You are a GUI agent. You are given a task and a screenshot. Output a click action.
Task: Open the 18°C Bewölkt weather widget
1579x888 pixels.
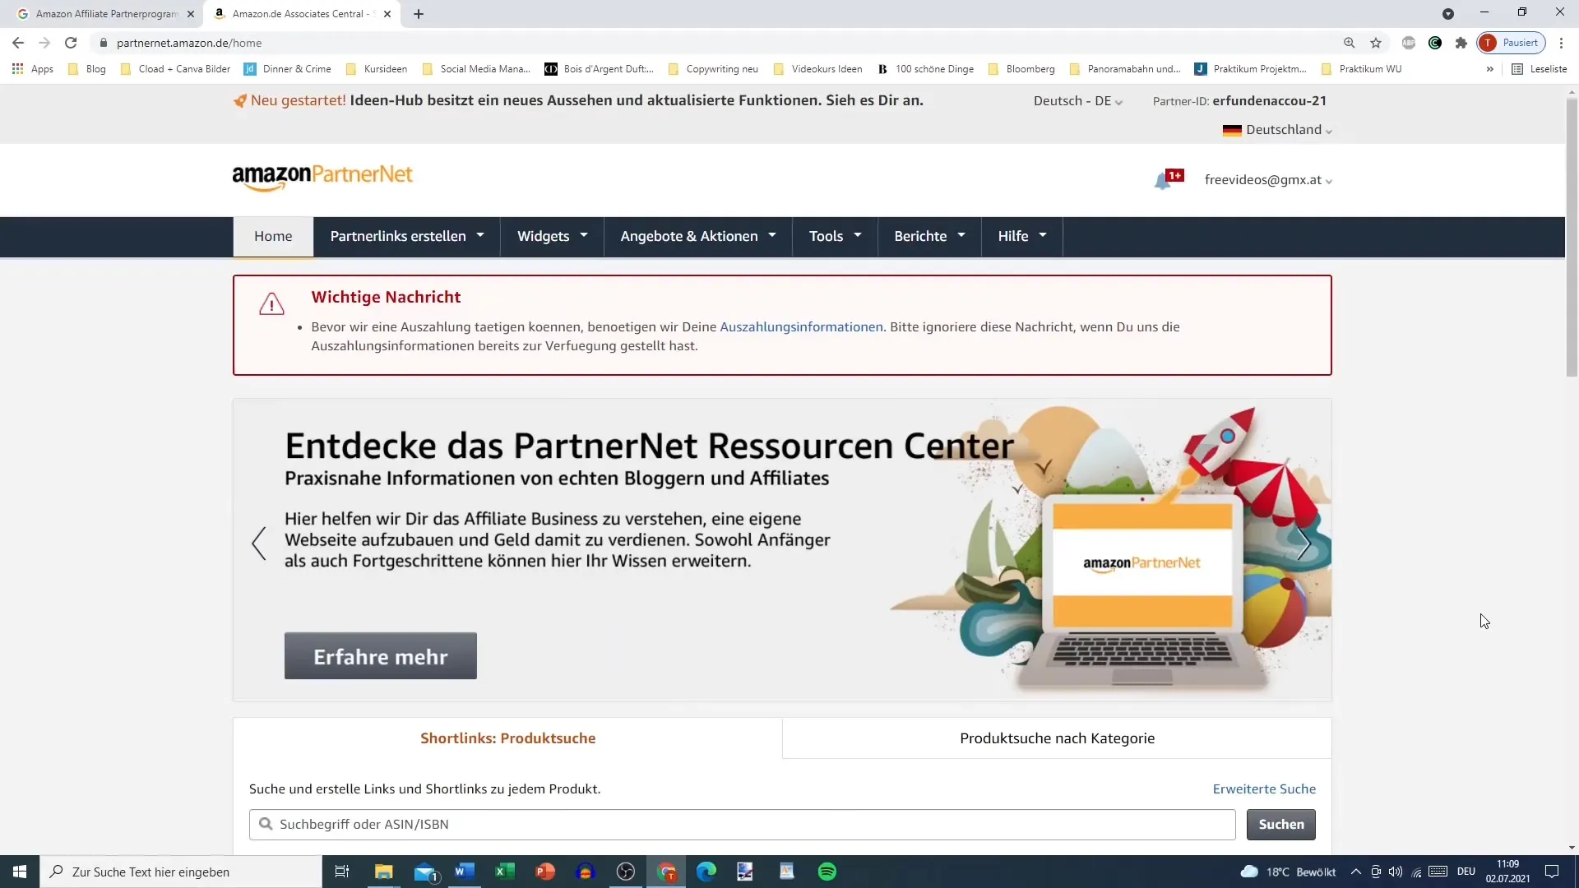point(1288,872)
